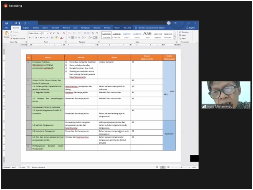This screenshot has width=253, height=190.
Task: Switch to the Sisipkan ribbon tab
Action: (26, 28)
